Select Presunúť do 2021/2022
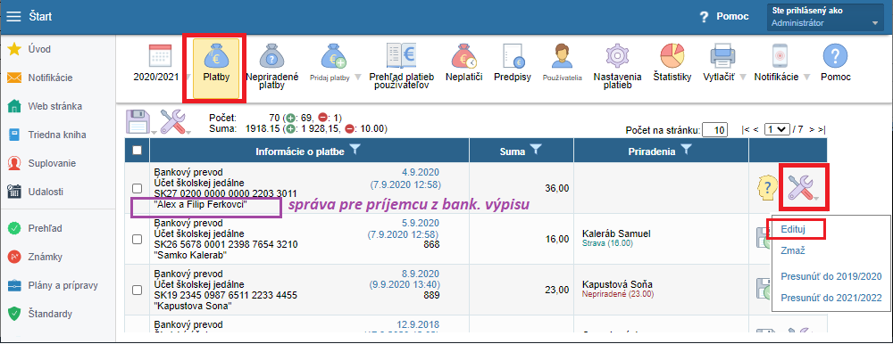Viewport: 893px width, 344px height. 830,298
